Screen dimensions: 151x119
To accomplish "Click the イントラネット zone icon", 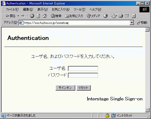I will pos(114,115).
